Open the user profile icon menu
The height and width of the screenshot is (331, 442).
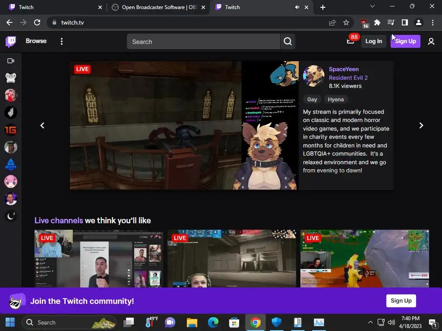click(431, 41)
